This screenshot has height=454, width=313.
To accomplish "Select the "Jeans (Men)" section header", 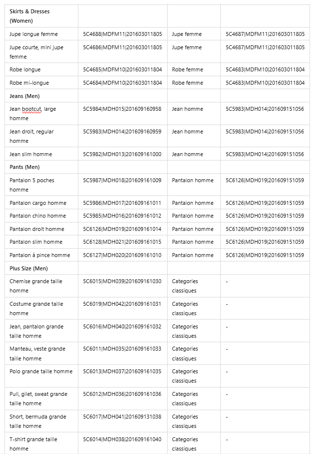I will click(x=25, y=96).
